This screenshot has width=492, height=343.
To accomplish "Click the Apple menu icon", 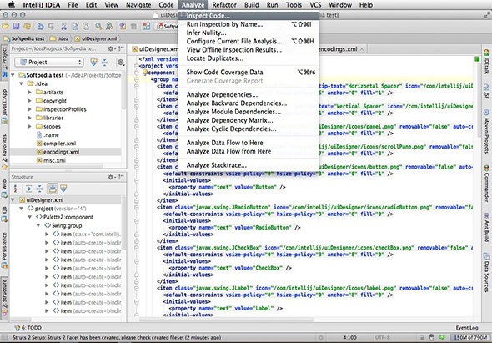I will [11, 5].
